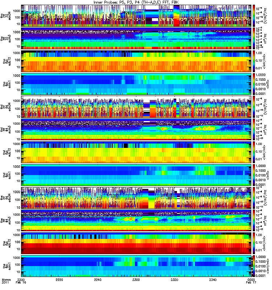Select the the fff 64 scm3 spectrogram panel
The width and height of the screenshot is (272, 290).
click(x=136, y=221)
